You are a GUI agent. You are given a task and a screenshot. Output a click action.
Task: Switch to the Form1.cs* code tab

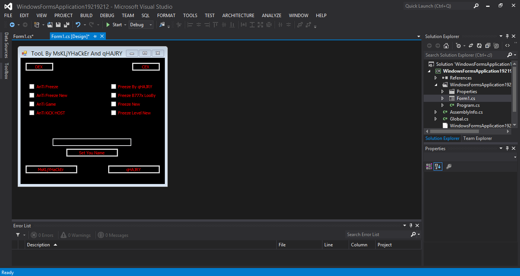[x=23, y=36]
